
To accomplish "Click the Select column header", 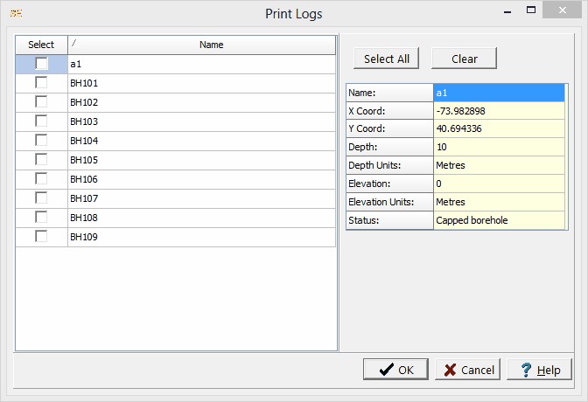I will coord(41,45).
